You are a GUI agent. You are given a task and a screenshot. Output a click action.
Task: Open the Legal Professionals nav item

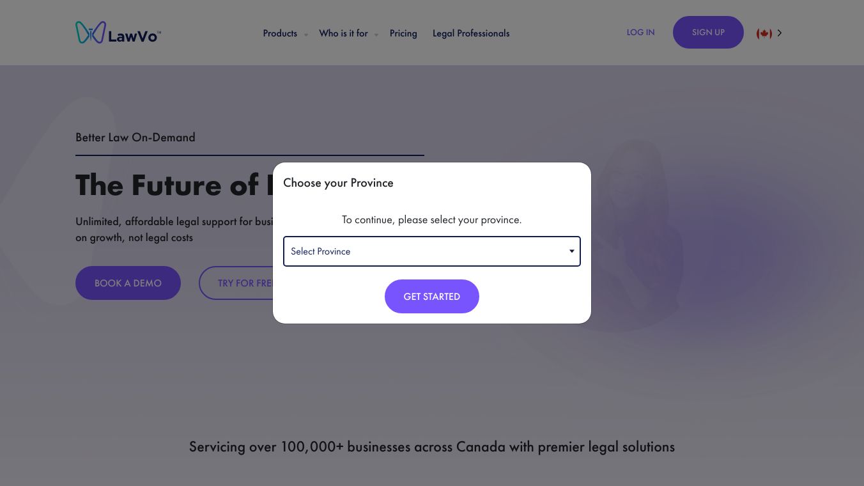tap(471, 33)
